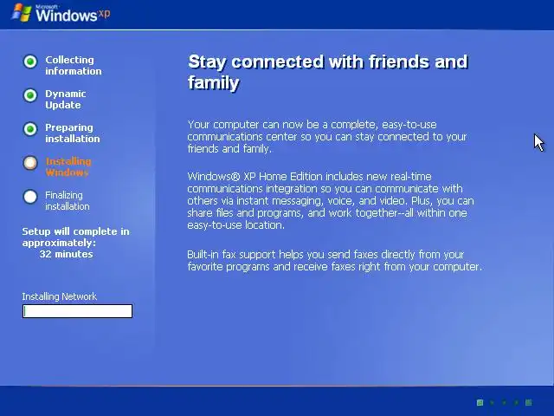Click the leftmost green activity square bottom right
The width and height of the screenshot is (554, 416).
point(480,402)
